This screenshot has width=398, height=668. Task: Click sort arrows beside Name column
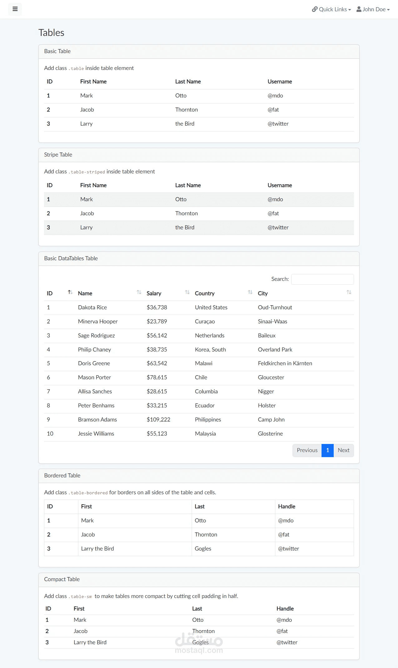click(x=139, y=292)
